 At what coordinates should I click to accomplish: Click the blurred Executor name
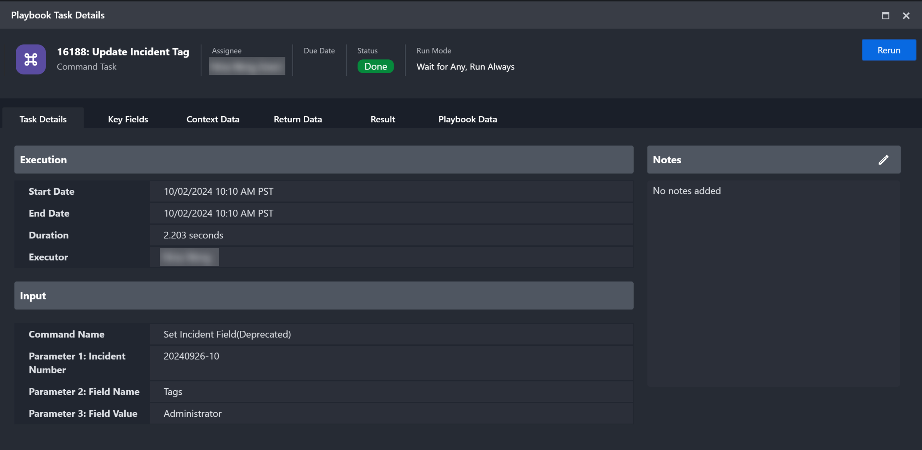click(x=189, y=257)
